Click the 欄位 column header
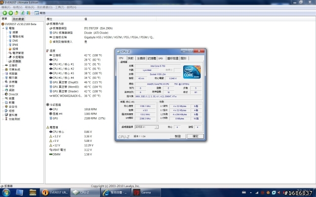 pos(64,19)
